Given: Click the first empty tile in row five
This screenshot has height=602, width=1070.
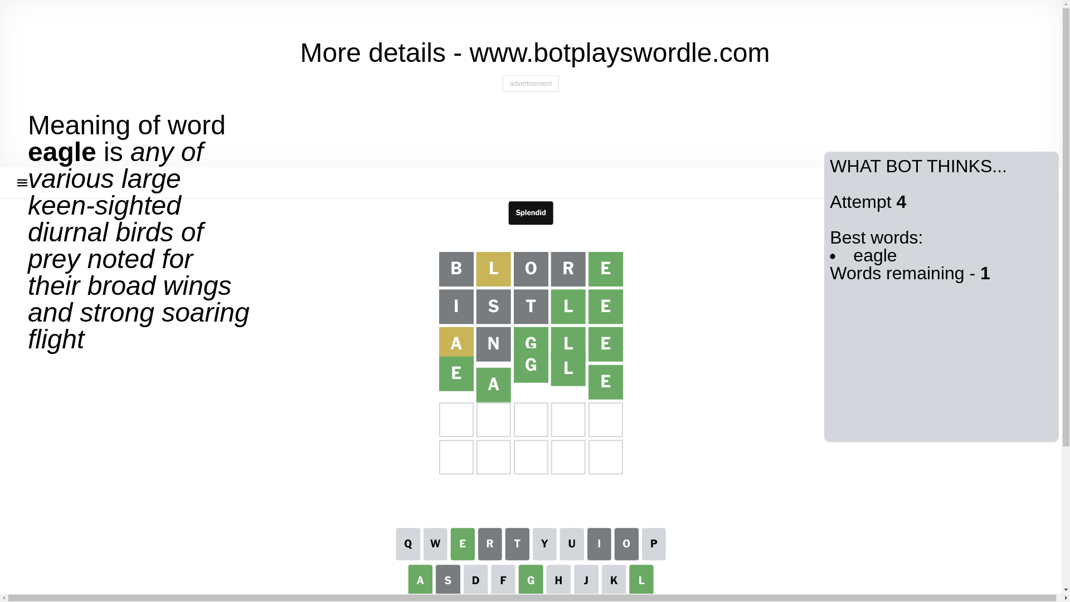Looking at the screenshot, I should (456, 420).
